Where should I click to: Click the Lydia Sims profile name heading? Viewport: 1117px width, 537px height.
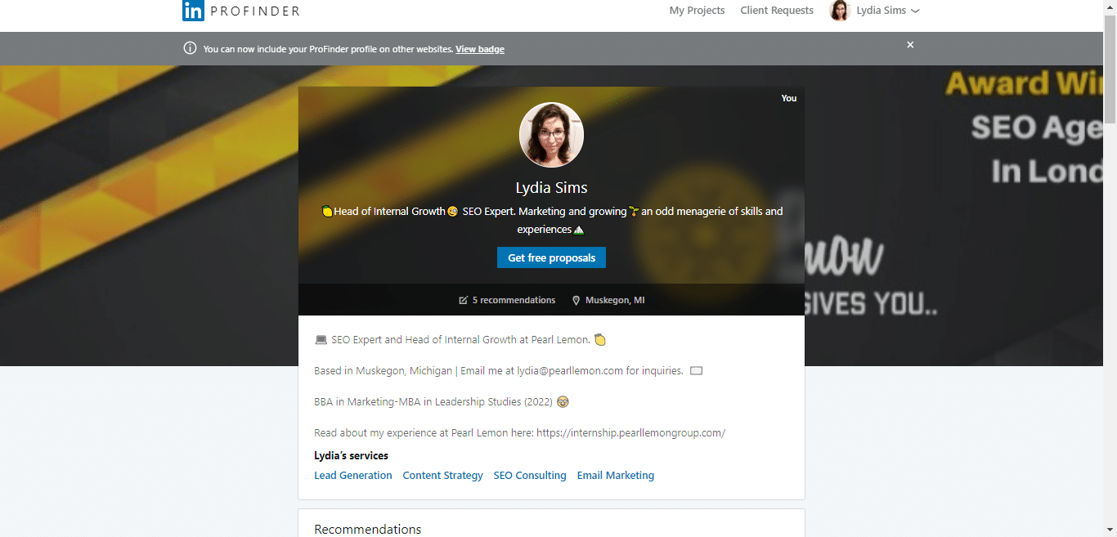(551, 188)
